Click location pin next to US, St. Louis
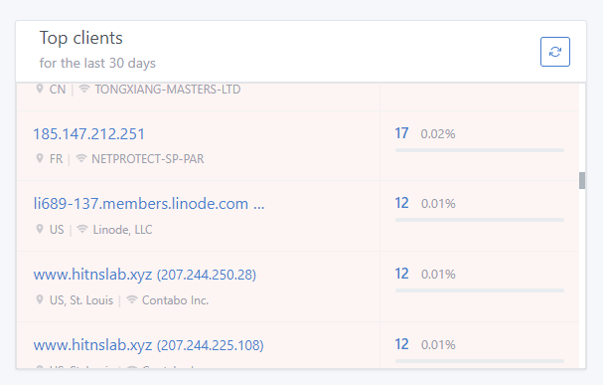Viewport: 603px width, 385px height. pos(39,299)
